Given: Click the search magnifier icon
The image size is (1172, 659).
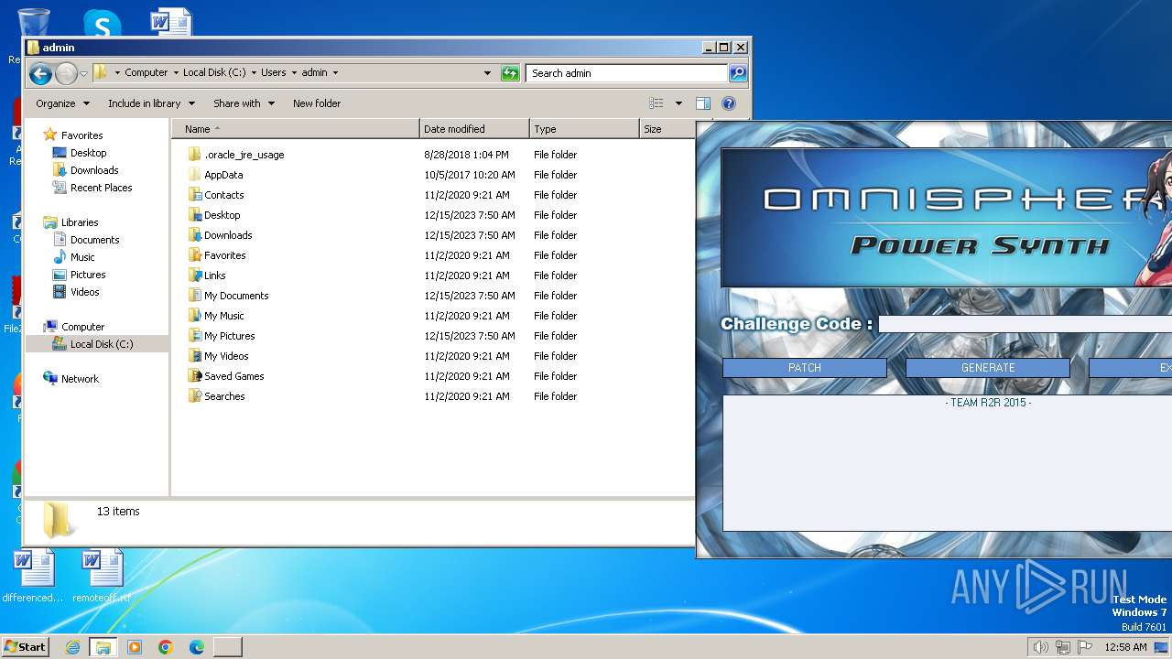Looking at the screenshot, I should pos(738,73).
